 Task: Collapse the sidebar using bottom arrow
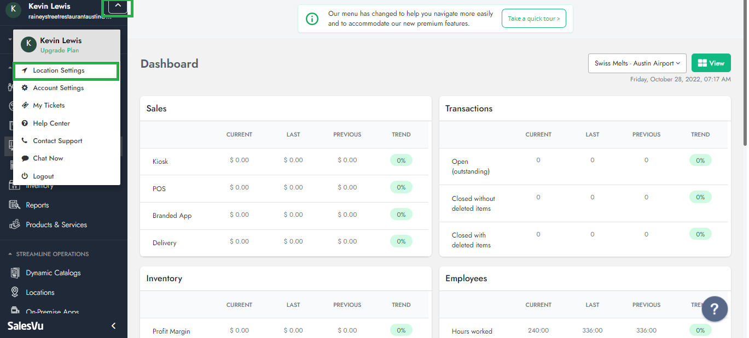114,326
